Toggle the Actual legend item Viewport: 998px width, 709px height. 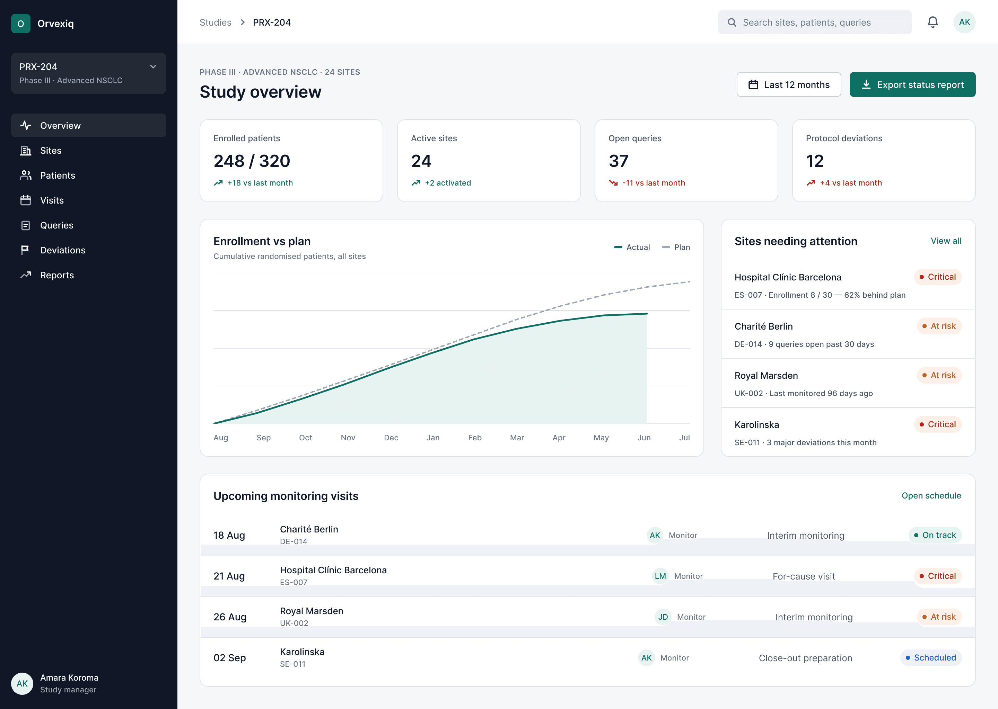[x=632, y=247]
